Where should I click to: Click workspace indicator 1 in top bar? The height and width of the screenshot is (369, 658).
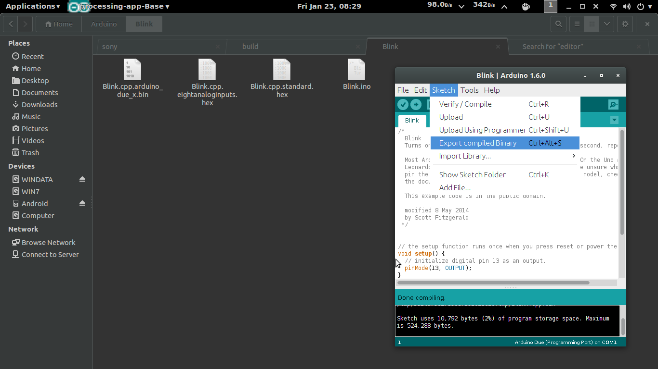click(551, 6)
